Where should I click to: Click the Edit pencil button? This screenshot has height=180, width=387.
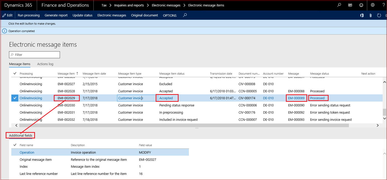pos(7,15)
